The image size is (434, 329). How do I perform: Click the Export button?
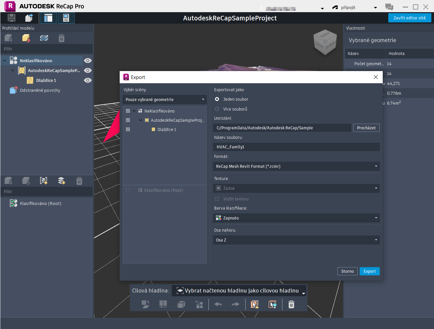click(370, 271)
